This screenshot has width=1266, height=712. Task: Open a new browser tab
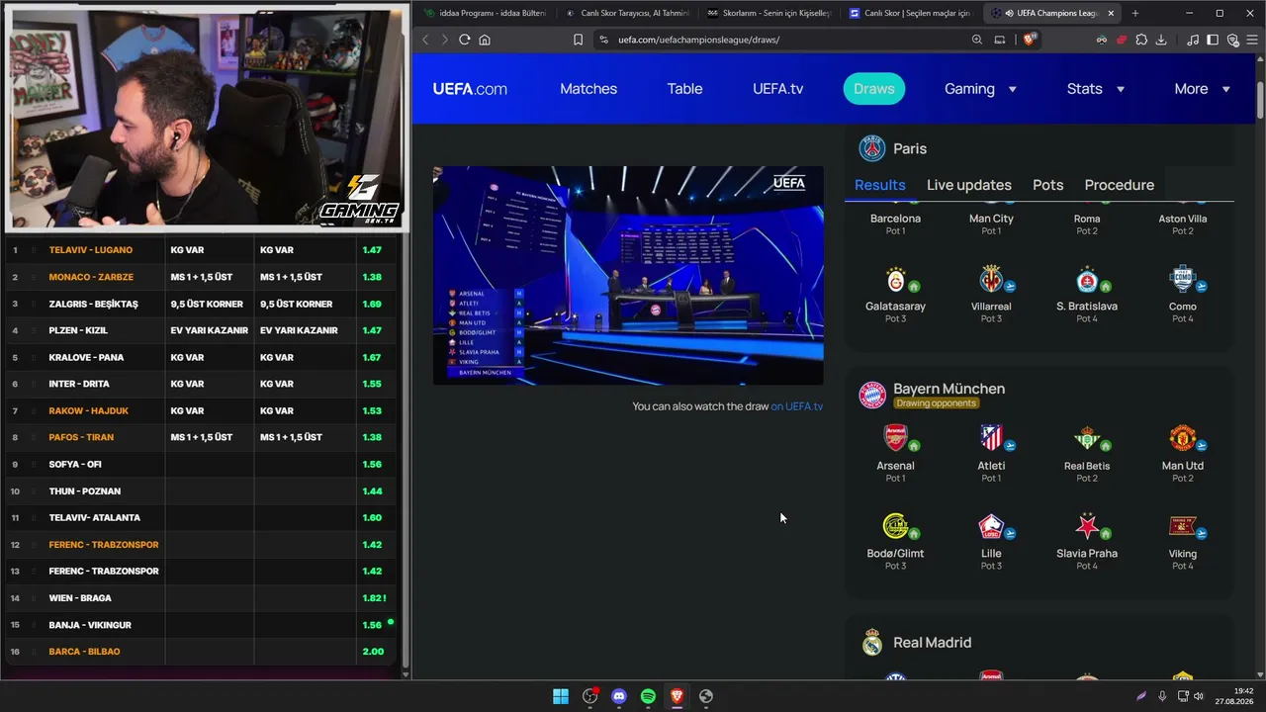coord(1134,13)
